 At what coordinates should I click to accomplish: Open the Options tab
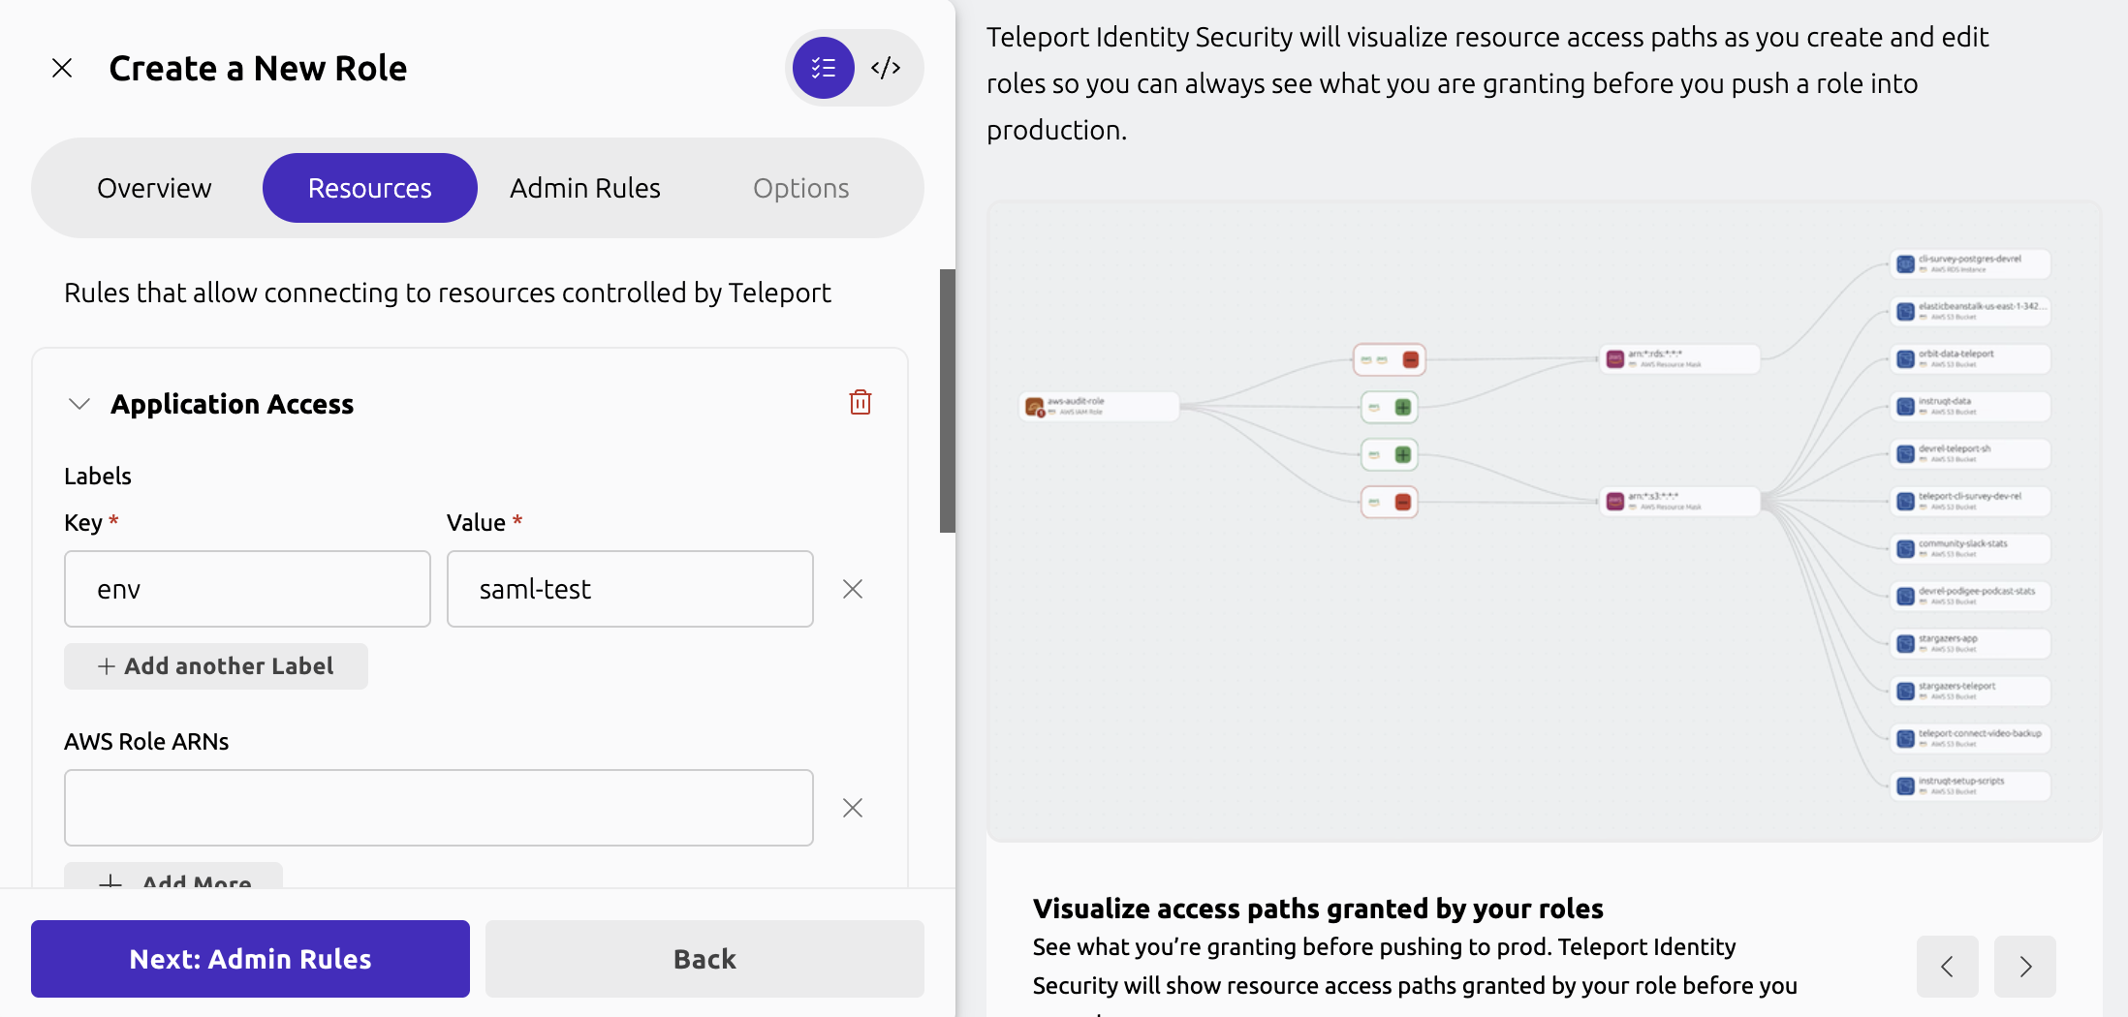(x=800, y=188)
